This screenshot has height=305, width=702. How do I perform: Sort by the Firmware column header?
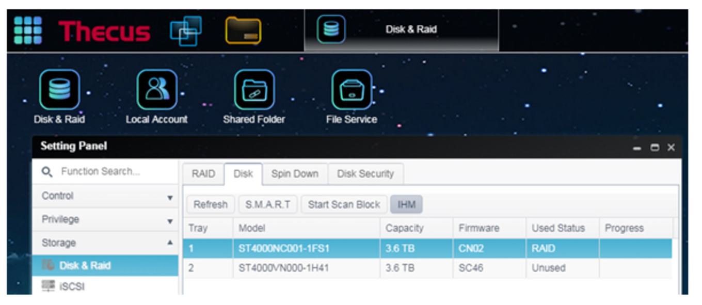coord(490,228)
